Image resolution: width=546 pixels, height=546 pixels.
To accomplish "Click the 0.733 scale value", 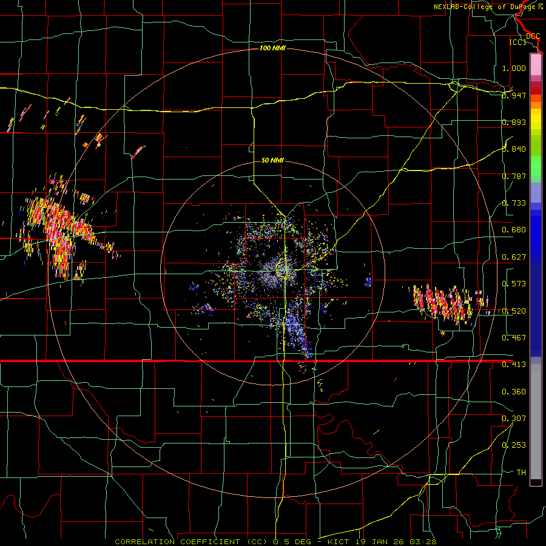I will [514, 203].
